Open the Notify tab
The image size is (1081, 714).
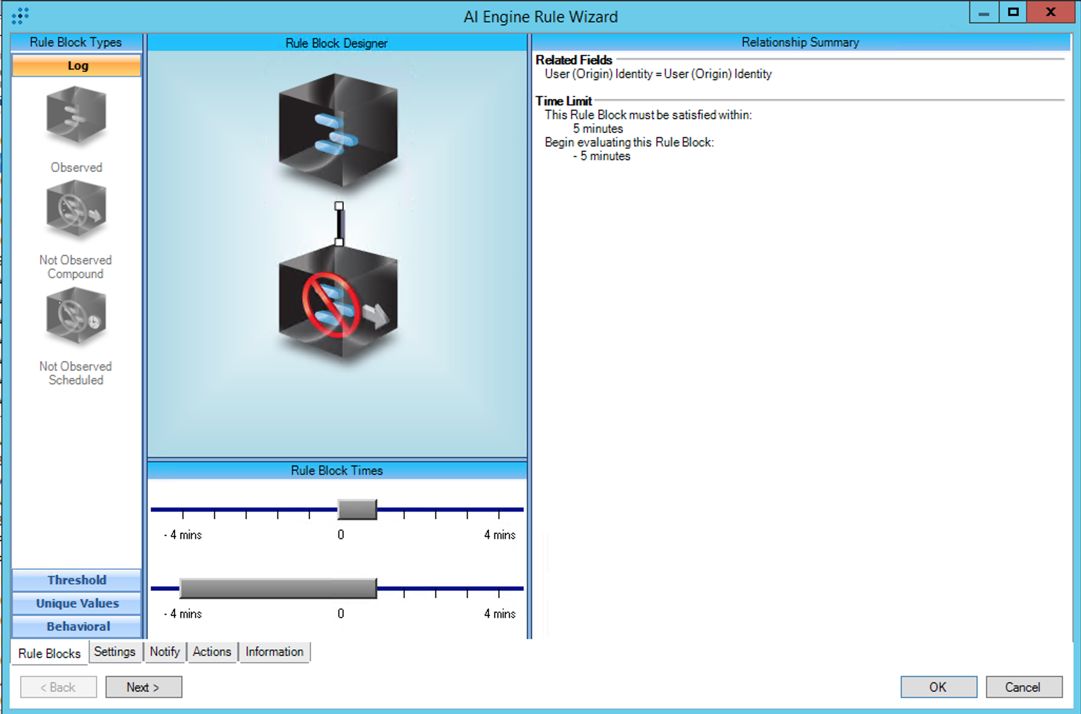(x=164, y=651)
